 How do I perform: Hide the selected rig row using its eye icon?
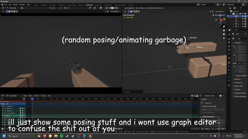coord(243,16)
